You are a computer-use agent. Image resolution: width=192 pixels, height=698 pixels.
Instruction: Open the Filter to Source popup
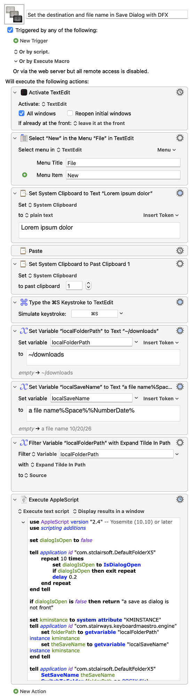[x=35, y=475]
